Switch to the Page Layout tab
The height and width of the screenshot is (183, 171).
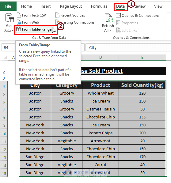71,6
